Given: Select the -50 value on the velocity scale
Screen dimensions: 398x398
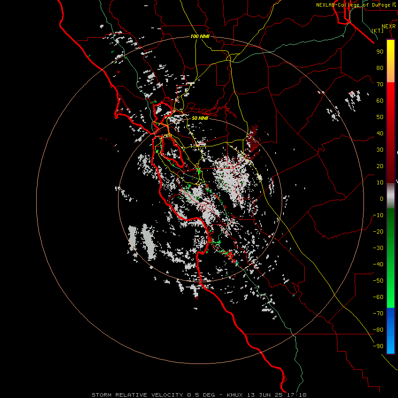Looking at the screenshot, I should pos(378,281).
